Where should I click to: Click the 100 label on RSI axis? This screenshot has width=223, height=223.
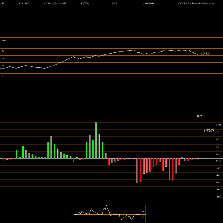(x=4, y=41)
